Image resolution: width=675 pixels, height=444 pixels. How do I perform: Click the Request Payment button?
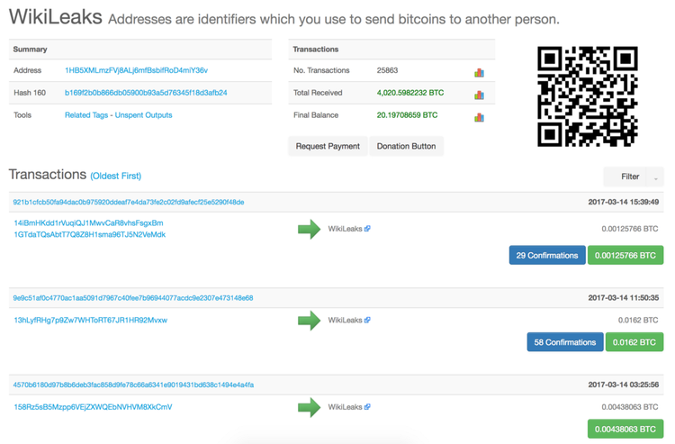tap(328, 146)
